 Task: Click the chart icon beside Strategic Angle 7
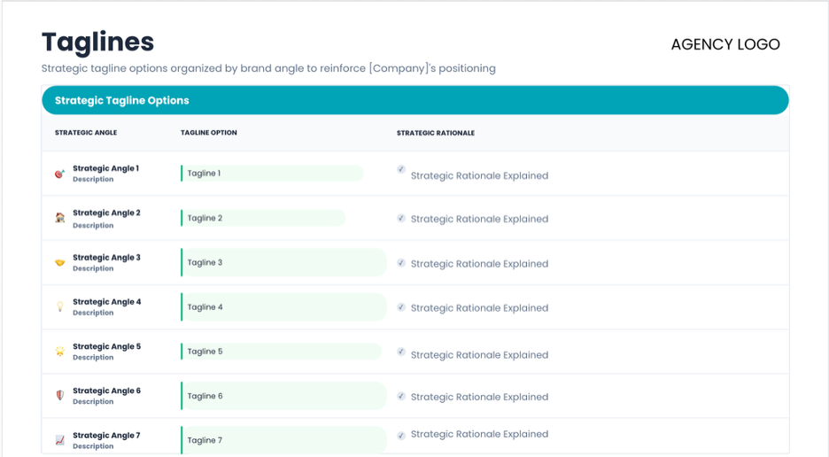pos(59,440)
